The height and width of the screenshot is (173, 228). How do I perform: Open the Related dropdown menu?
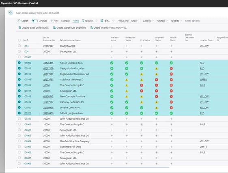click(x=162, y=21)
